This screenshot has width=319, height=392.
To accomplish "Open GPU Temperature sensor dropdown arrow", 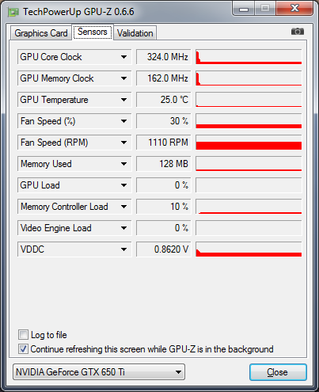I will click(123, 100).
